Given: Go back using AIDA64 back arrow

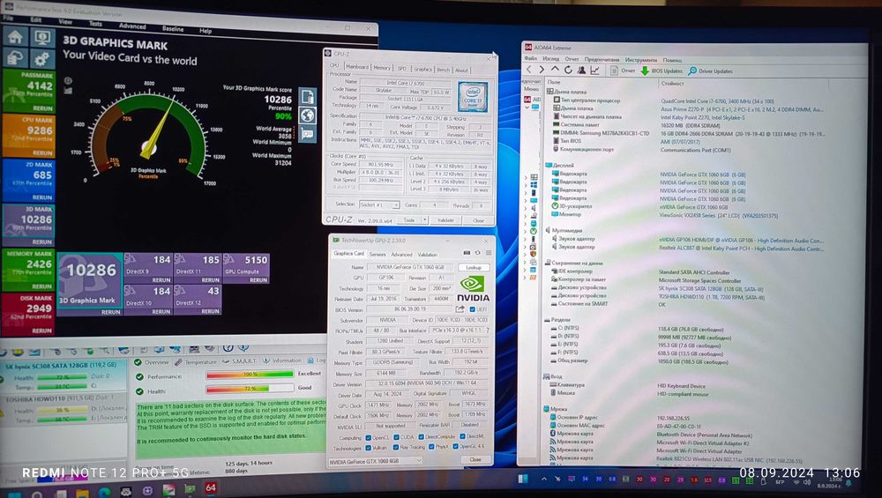Looking at the screenshot, I should 528,70.
